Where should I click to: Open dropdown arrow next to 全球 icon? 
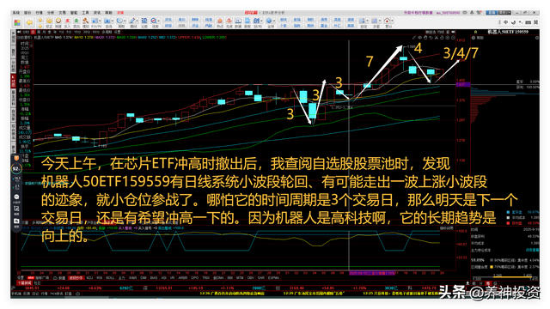point(273,21)
